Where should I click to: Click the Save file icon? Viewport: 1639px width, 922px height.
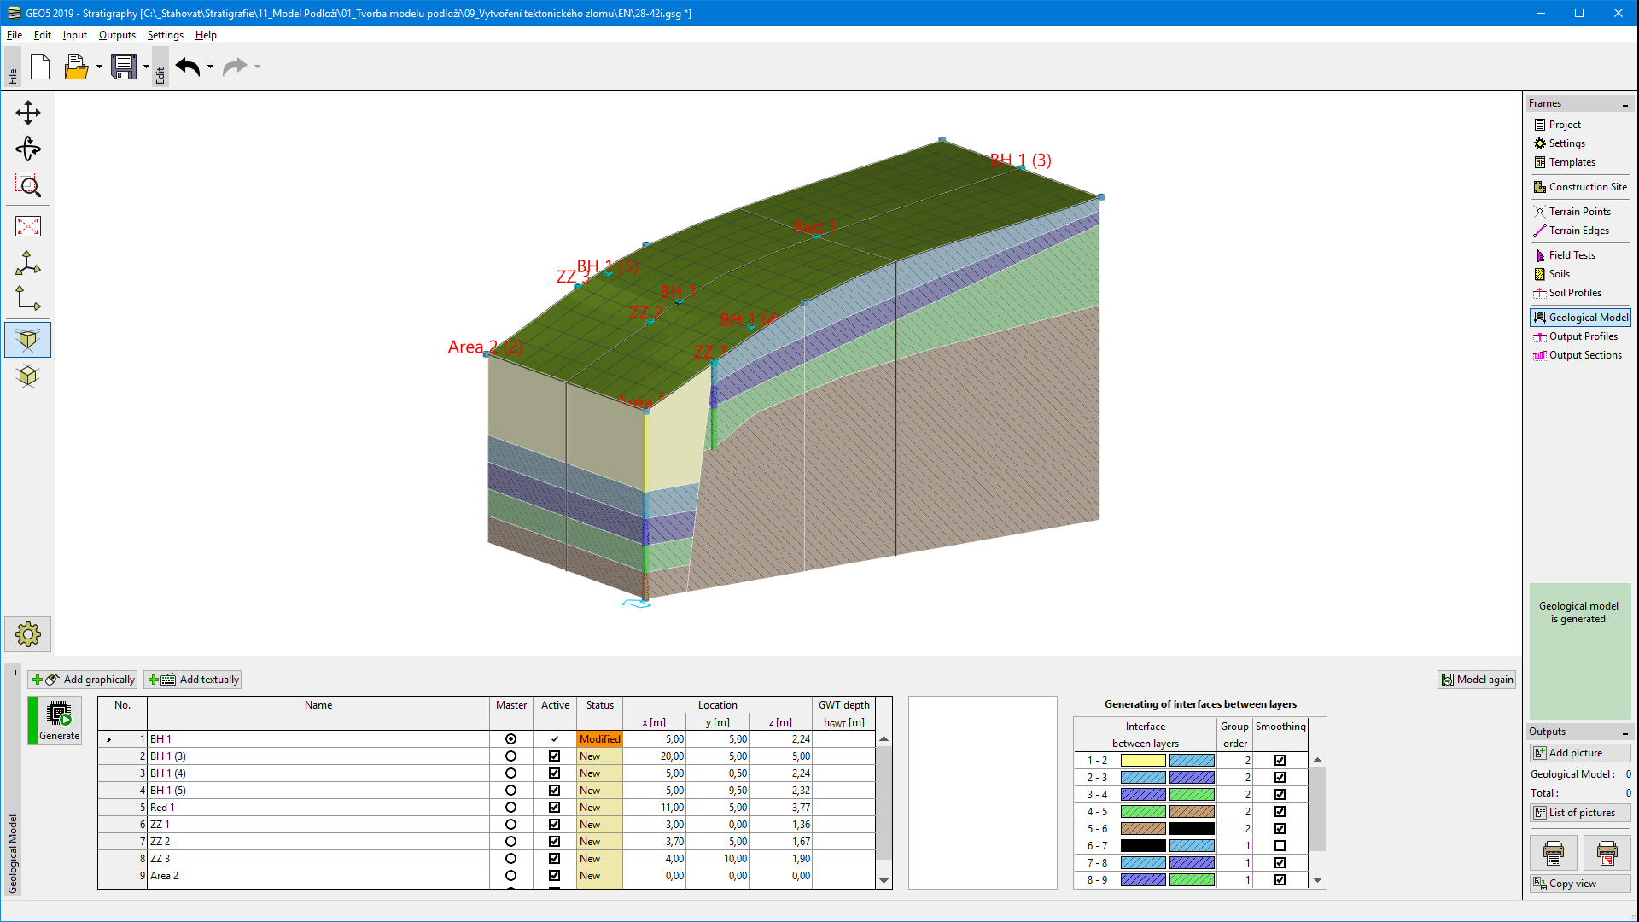pyautogui.click(x=124, y=67)
